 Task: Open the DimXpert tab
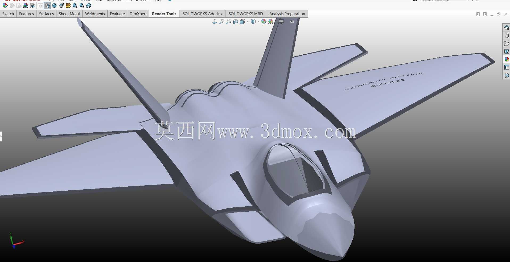(138, 14)
